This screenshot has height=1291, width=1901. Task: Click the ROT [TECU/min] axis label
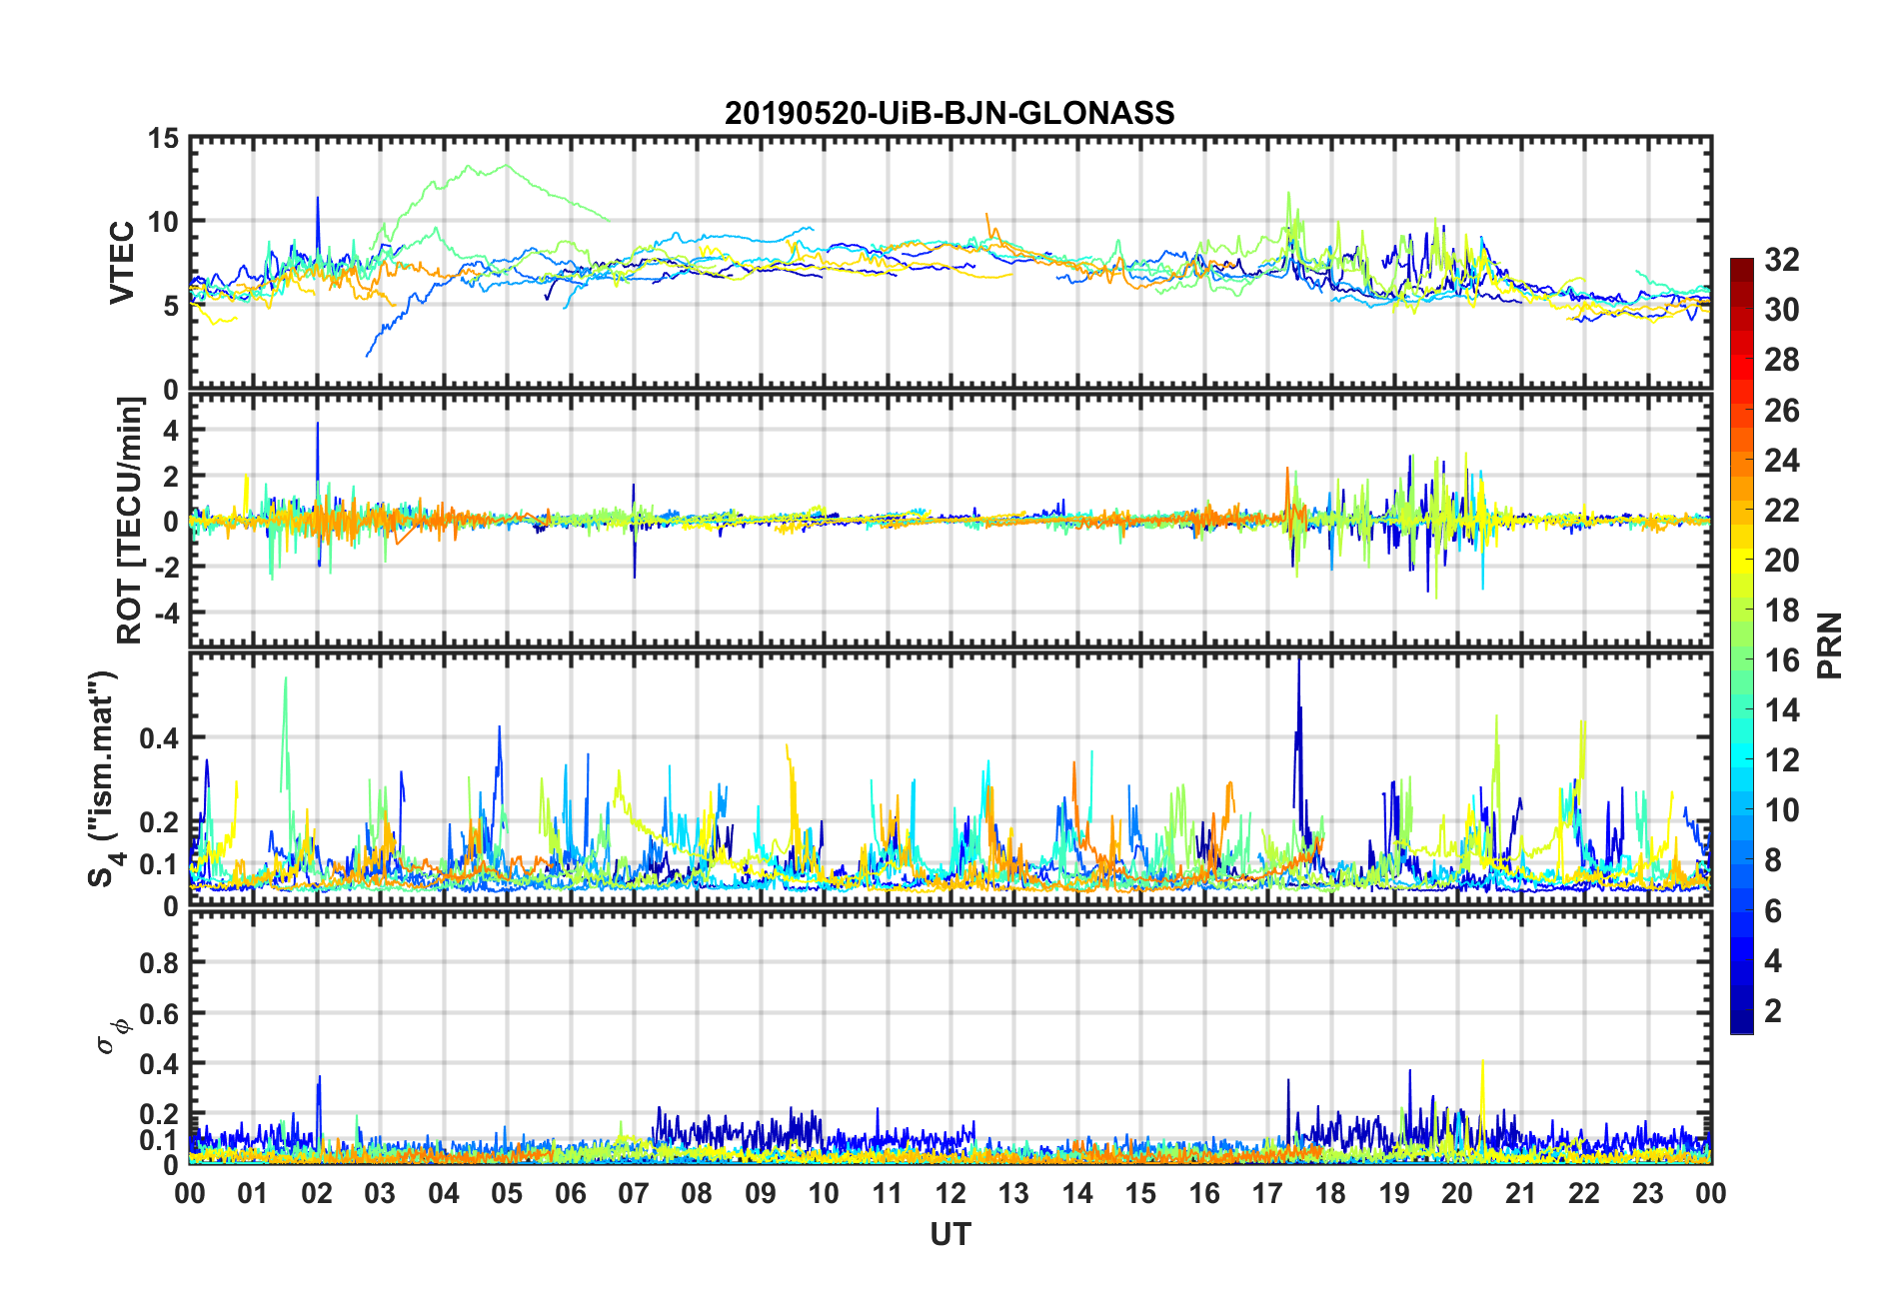coord(130,521)
